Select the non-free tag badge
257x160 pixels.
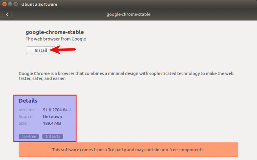(x=29, y=136)
